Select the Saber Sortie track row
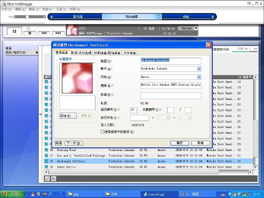The image size is (264, 198). point(148,167)
